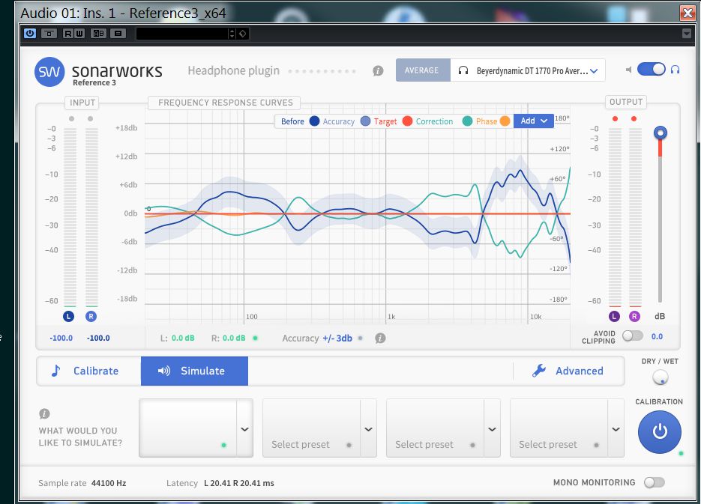
Task: Click the left output clip indicator dot
Action: pos(616,119)
